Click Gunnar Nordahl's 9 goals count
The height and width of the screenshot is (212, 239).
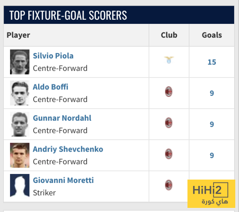212,124
